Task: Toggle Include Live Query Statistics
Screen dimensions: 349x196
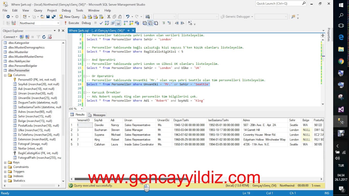Action: (131, 23)
